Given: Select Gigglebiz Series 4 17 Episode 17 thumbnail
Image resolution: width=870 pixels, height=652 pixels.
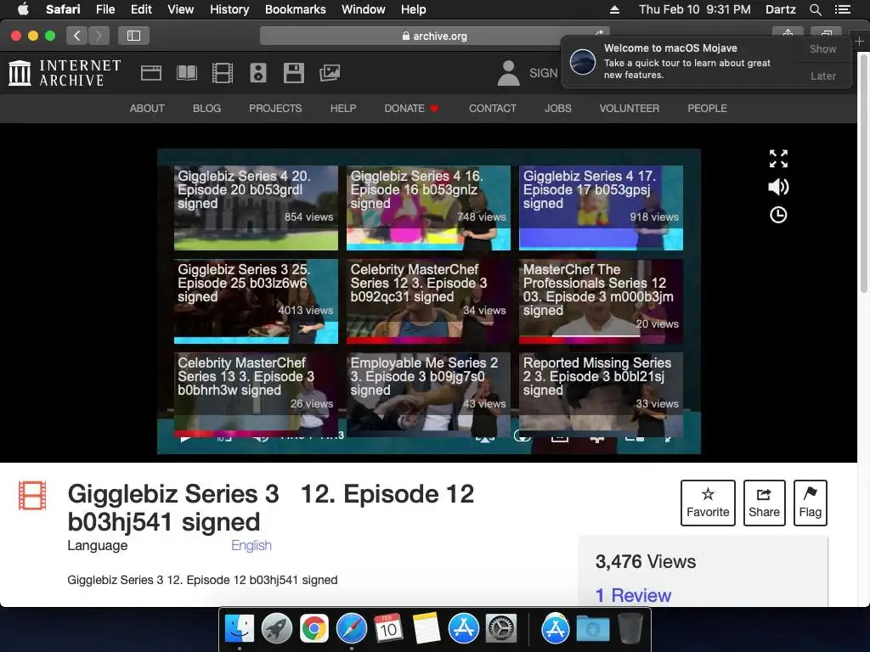Looking at the screenshot, I should (601, 208).
